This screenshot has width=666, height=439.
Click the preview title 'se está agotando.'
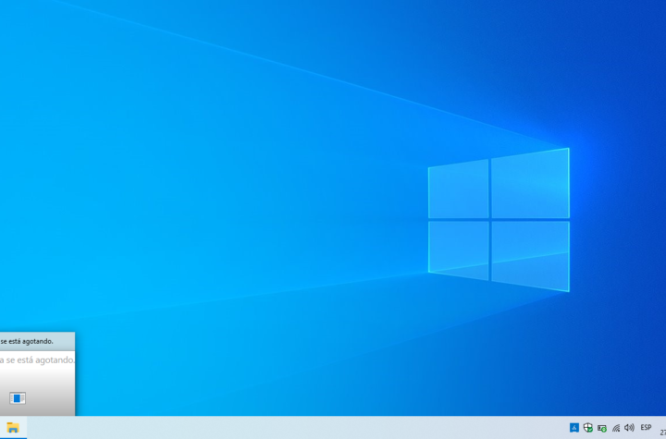click(x=27, y=341)
